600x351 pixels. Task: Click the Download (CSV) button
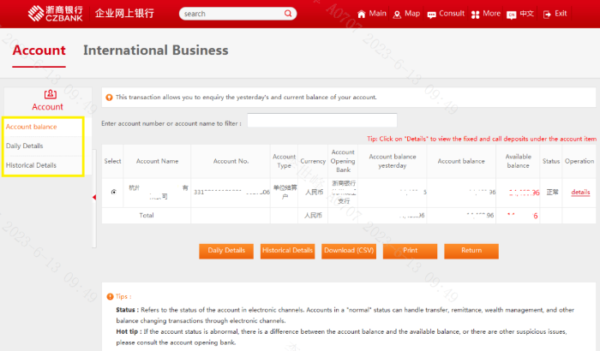point(349,251)
